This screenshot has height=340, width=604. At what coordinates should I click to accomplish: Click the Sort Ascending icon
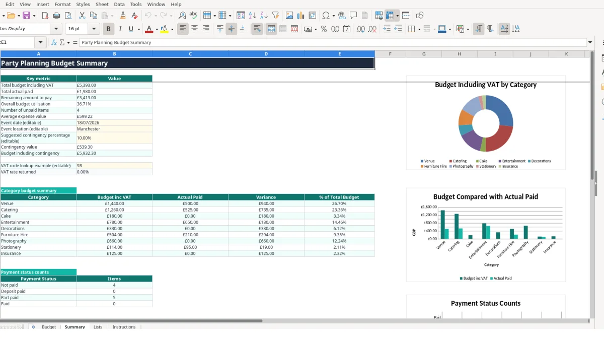(x=253, y=16)
